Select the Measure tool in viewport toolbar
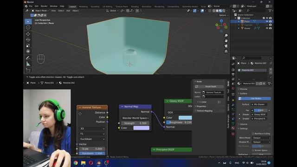297x167 pixels. coord(28,64)
